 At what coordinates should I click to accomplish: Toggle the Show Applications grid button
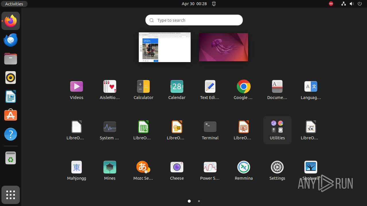coord(11,195)
